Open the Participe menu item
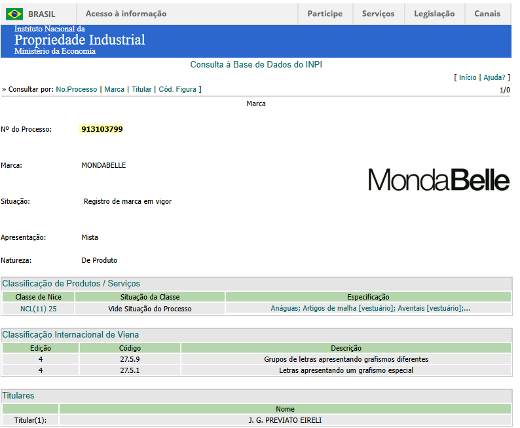Viewport: 520px width, 428px height. coord(325,14)
